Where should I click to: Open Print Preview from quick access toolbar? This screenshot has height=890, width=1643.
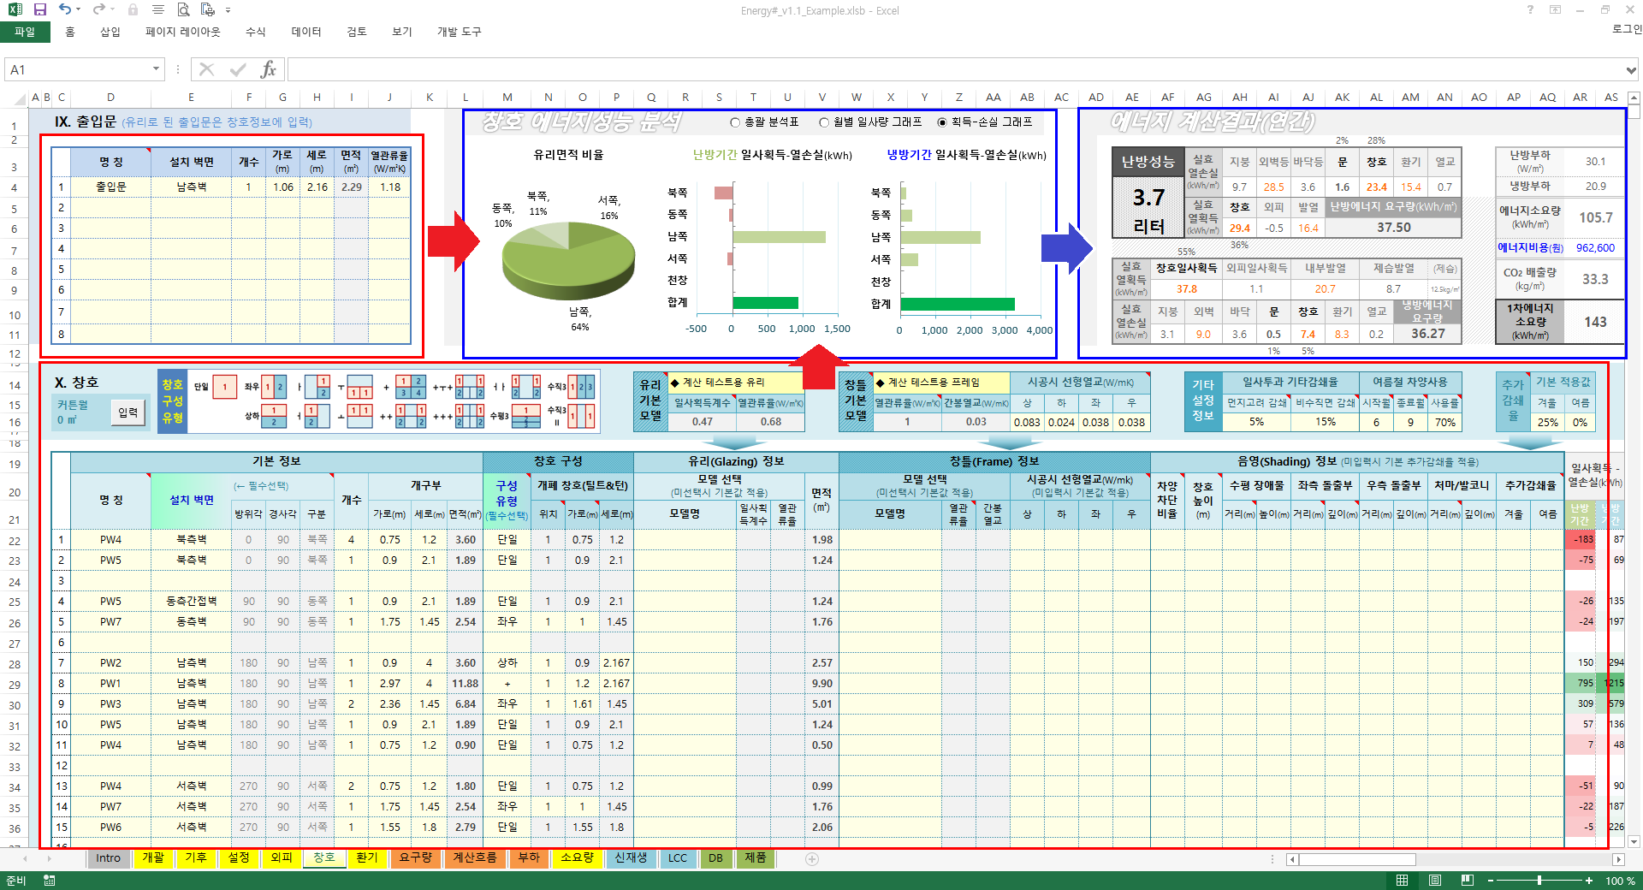click(x=183, y=9)
